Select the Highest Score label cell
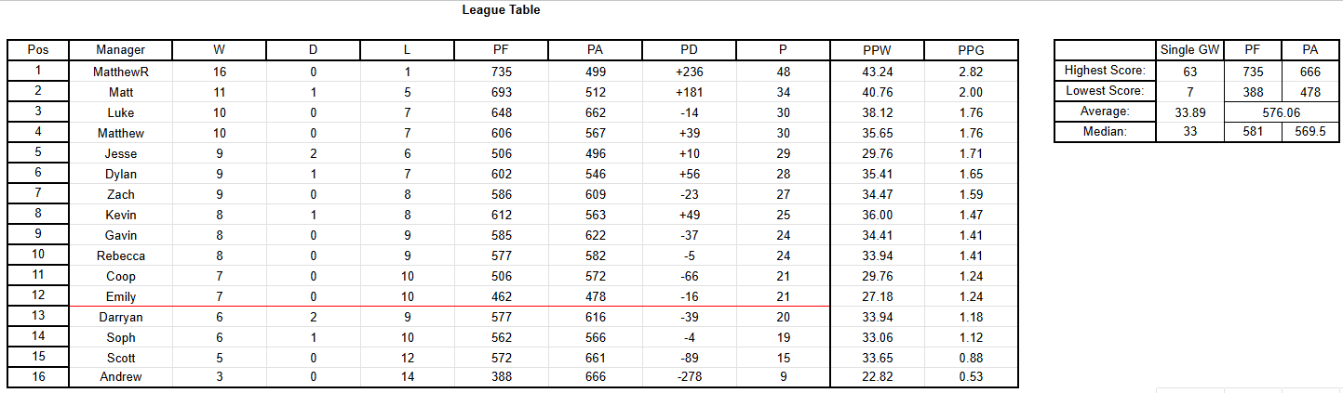 [1105, 71]
